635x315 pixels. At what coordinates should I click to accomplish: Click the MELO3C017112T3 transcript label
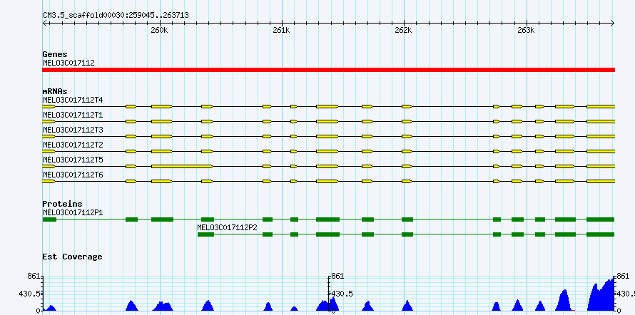(x=73, y=130)
